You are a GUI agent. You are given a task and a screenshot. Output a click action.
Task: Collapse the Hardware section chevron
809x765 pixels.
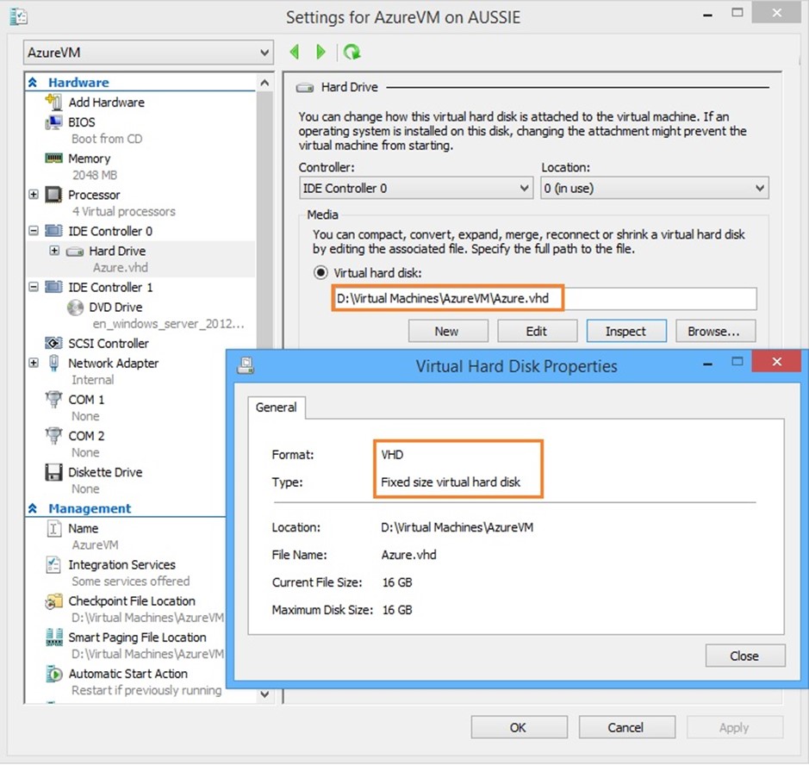33,82
